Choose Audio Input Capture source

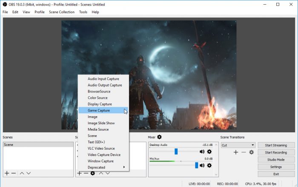[x=103, y=79]
